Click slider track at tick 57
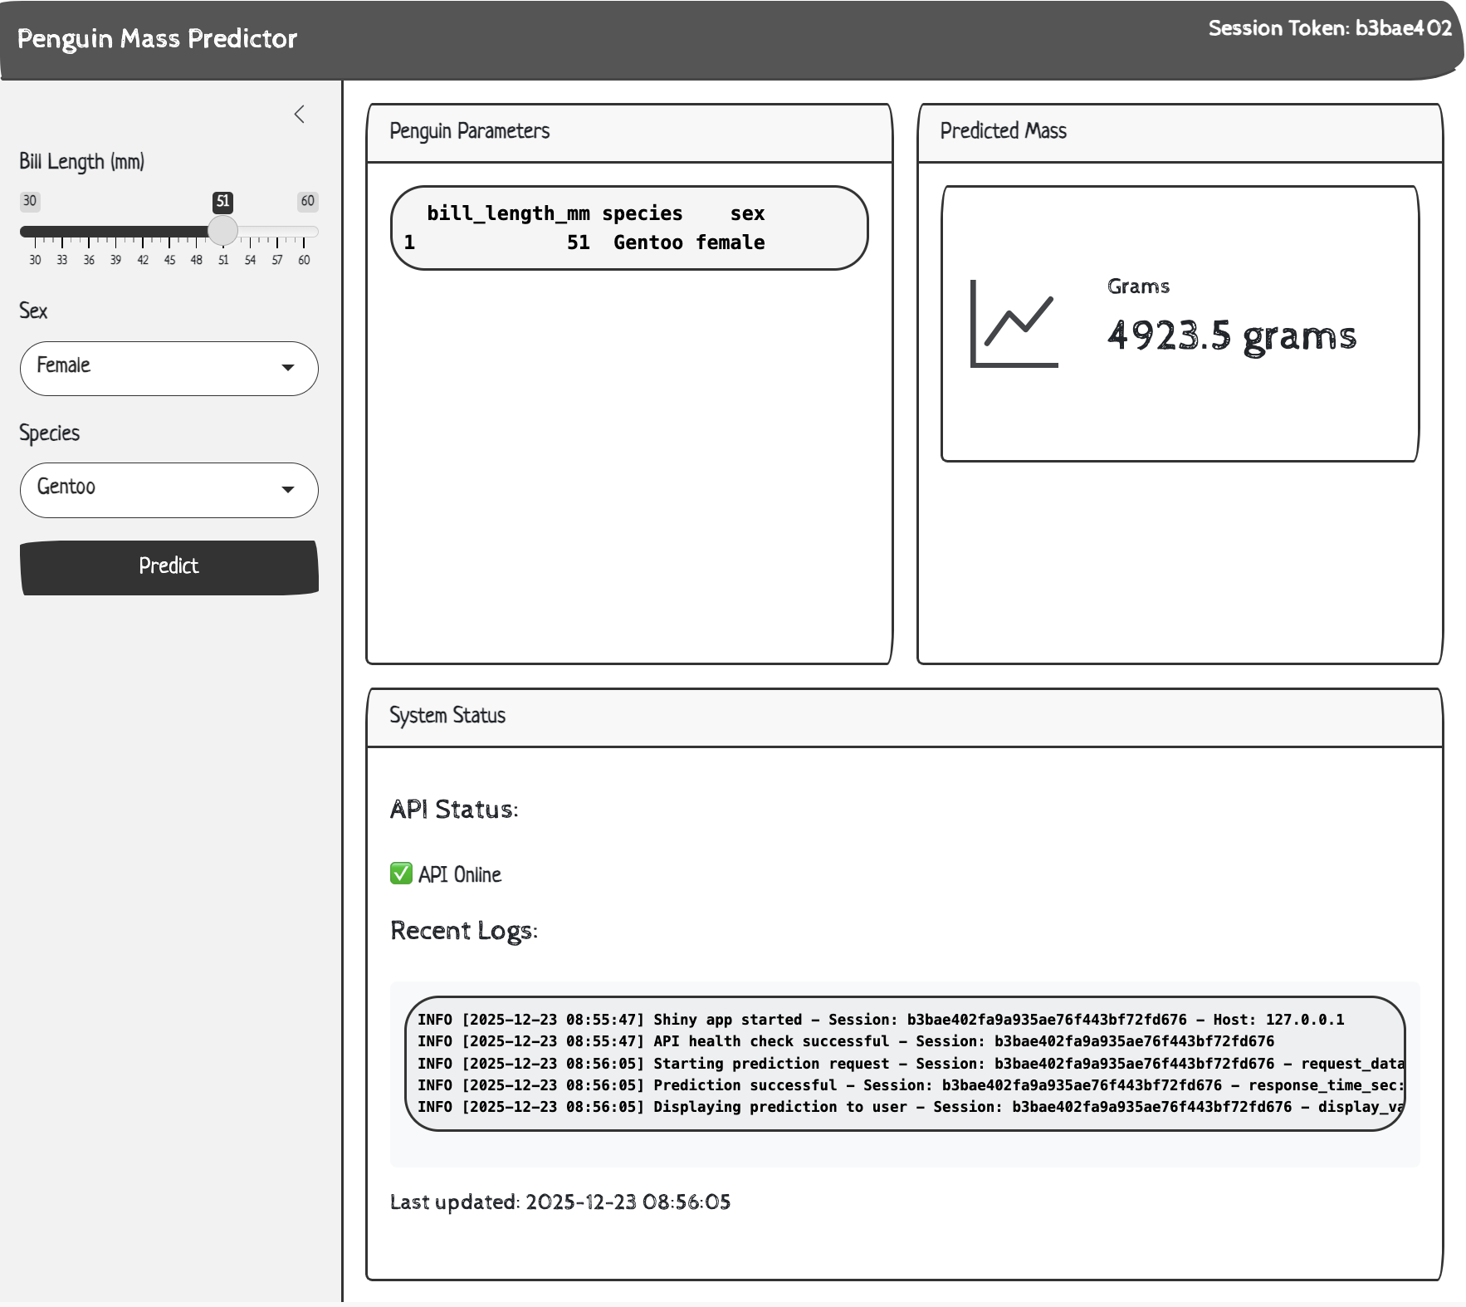 tap(277, 232)
